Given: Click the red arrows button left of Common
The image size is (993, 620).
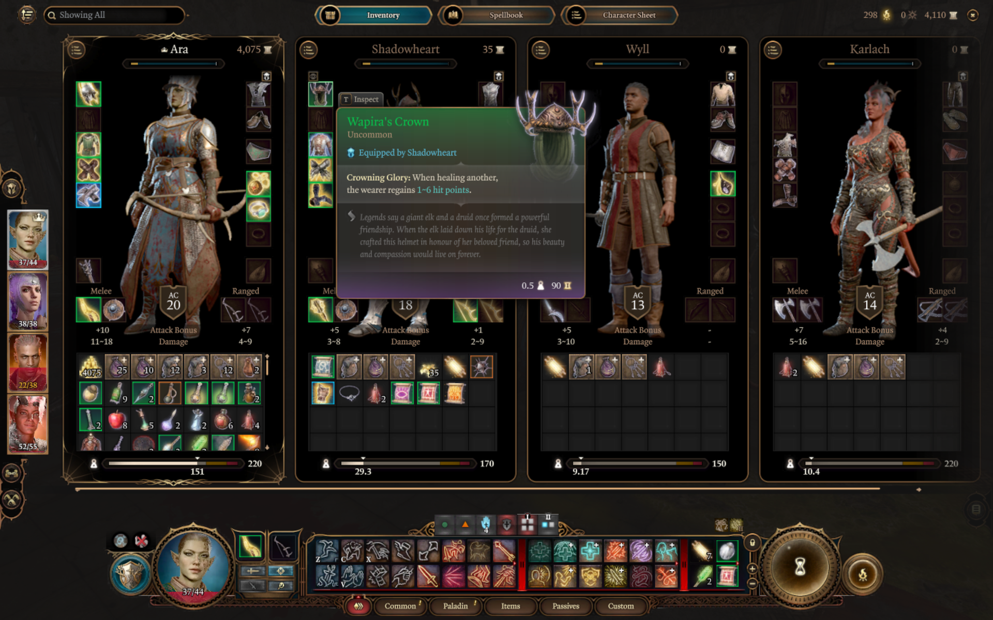Looking at the screenshot, I should pos(358,606).
